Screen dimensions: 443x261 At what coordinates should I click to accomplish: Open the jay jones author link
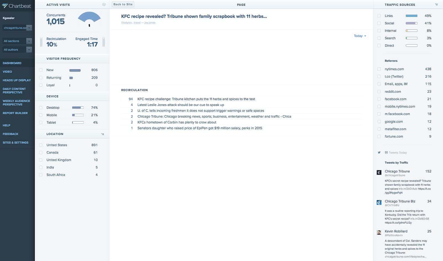point(150,23)
